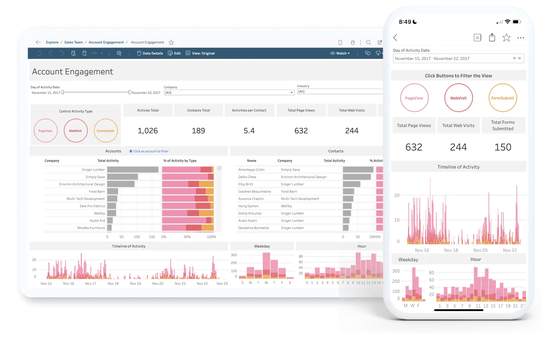The height and width of the screenshot is (338, 551).
Task: Open device layout preview phone icon
Action: (340, 43)
